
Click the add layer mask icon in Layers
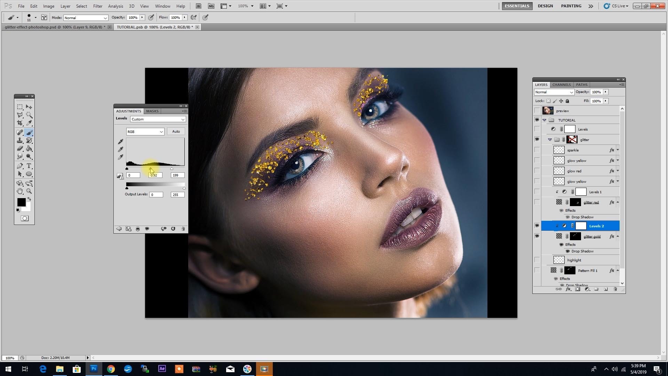[578, 289]
